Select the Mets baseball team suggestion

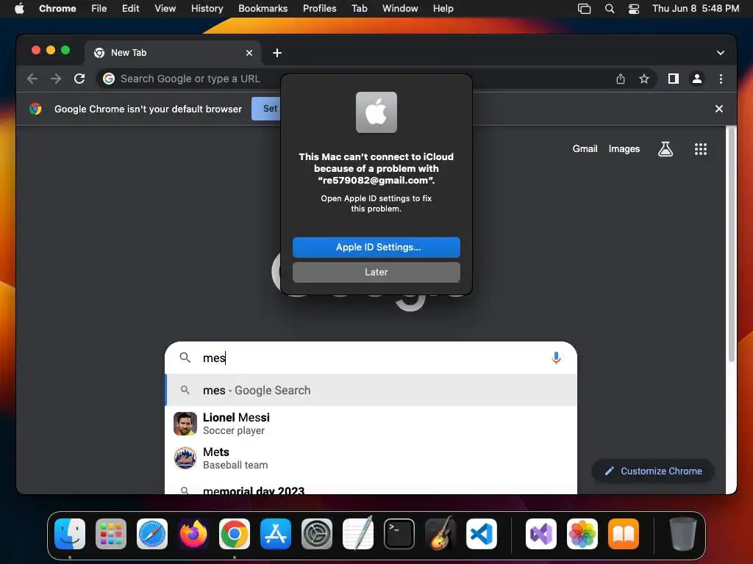coord(371,458)
